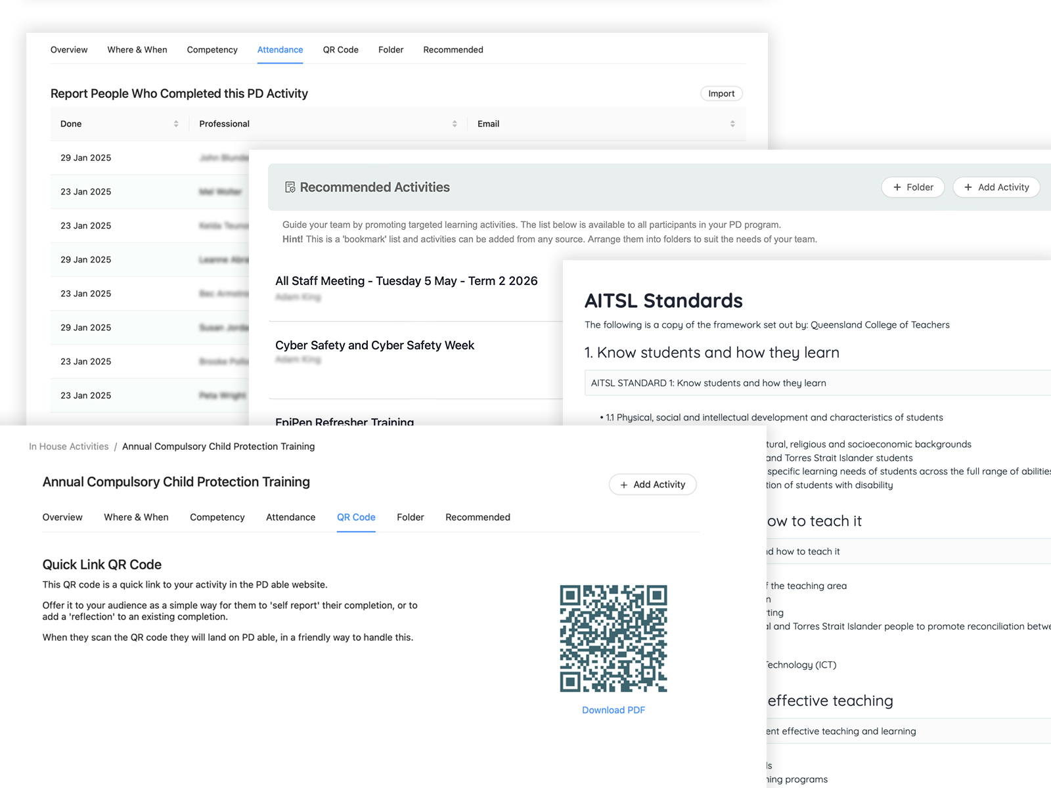
Task: Open Folder tab in Child Protection panel
Action: [411, 517]
